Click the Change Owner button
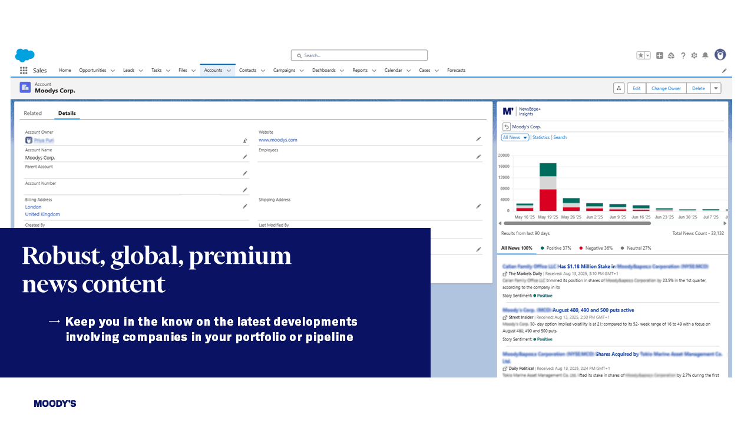The image size is (754, 424). tap(666, 88)
